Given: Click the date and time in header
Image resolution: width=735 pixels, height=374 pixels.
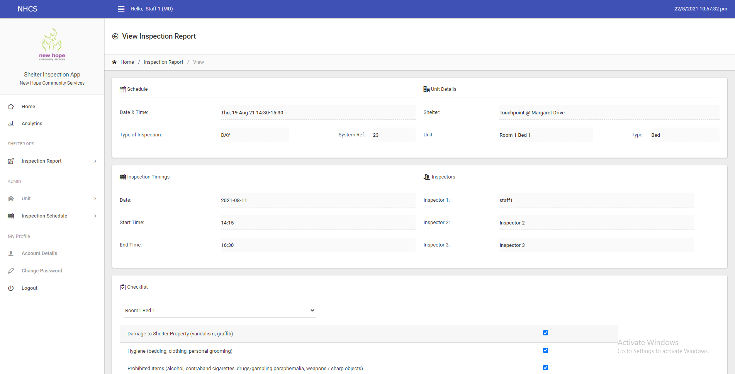Looking at the screenshot, I should [701, 9].
